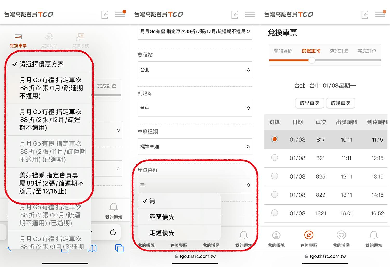Screen dimensions: 390x267
Task: Open 我的活動 heart icon in right screen
Action: click(341, 235)
